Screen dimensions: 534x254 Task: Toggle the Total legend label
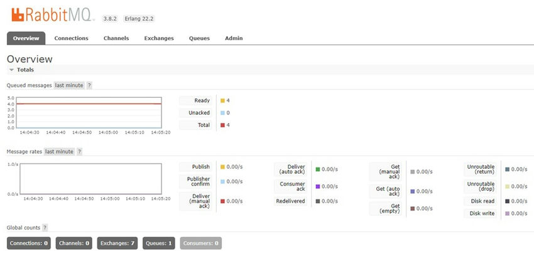tap(195, 125)
